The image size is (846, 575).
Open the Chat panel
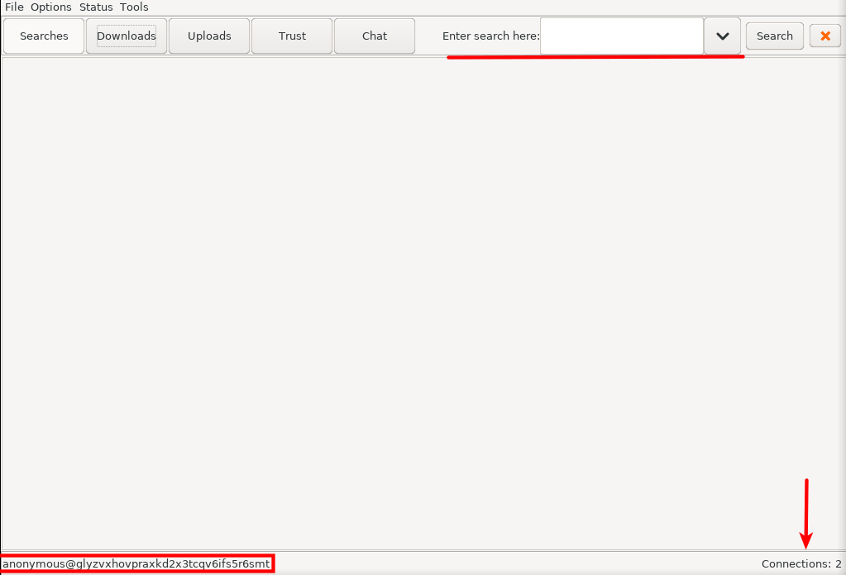pyautogui.click(x=375, y=36)
